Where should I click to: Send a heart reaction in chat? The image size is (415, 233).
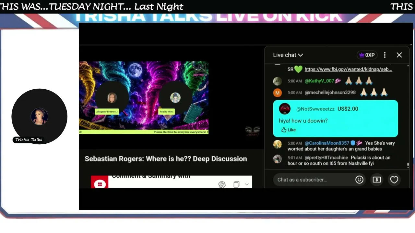[394, 180]
